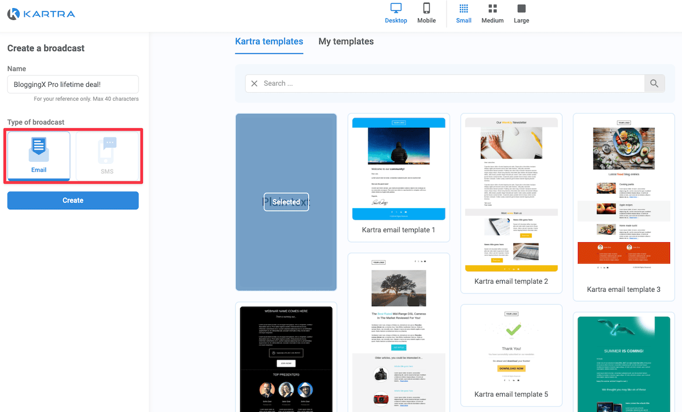Screen dimensions: 682x412
Task: Pick Kartra email template 5 thumbnail
Action: 511,345
